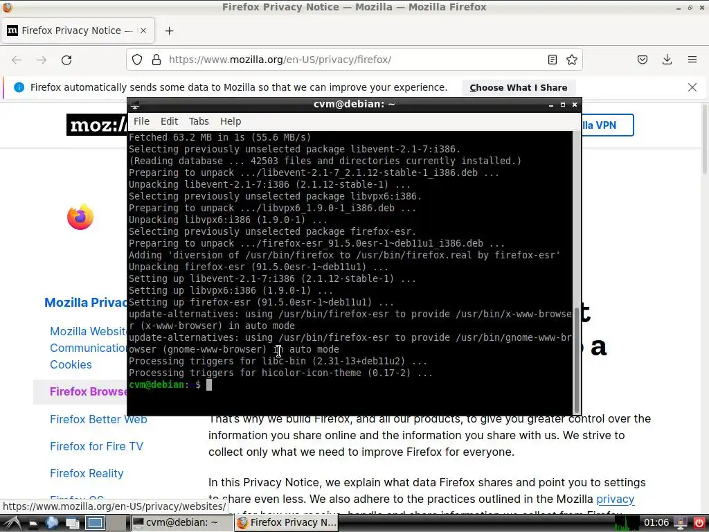Click the padlock site security icon
709x532 pixels.
click(x=156, y=60)
